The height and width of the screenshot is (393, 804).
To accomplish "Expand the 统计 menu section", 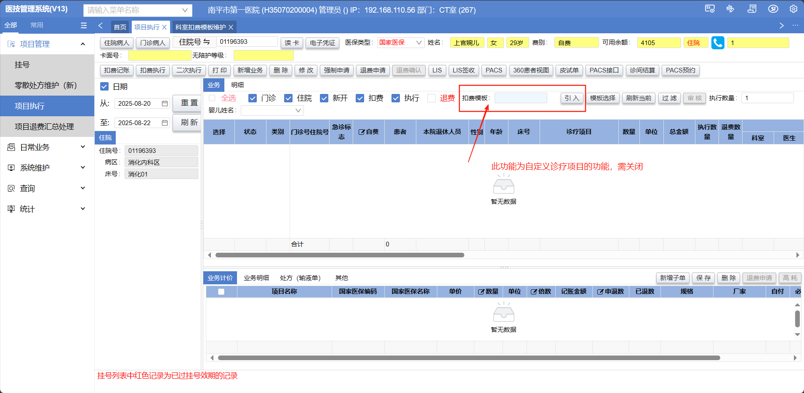I will (83, 209).
